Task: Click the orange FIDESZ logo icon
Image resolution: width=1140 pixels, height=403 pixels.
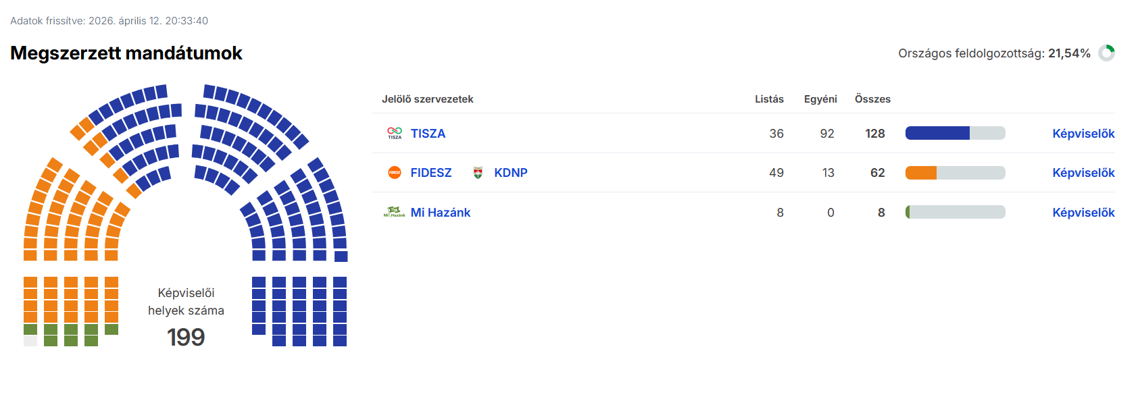Action: (x=395, y=173)
